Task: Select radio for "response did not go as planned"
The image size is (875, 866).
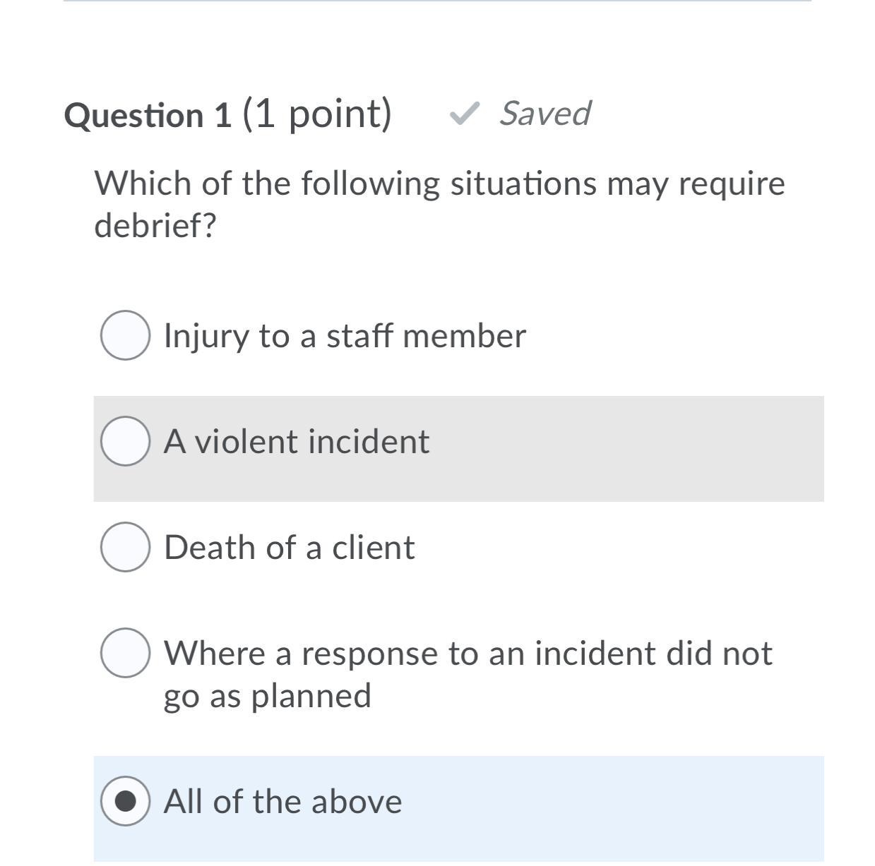Action: (125, 653)
